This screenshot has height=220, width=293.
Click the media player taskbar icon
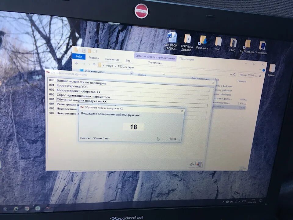click(5, 209)
